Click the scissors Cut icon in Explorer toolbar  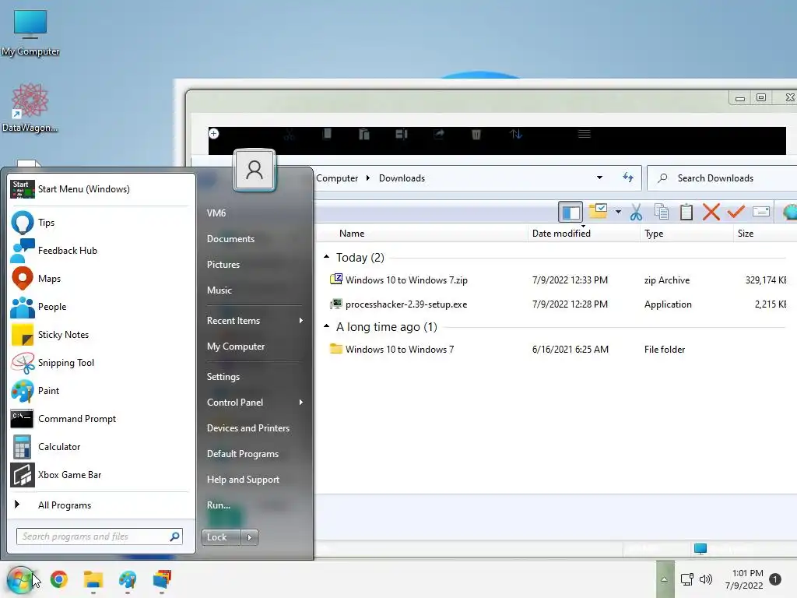(x=636, y=212)
